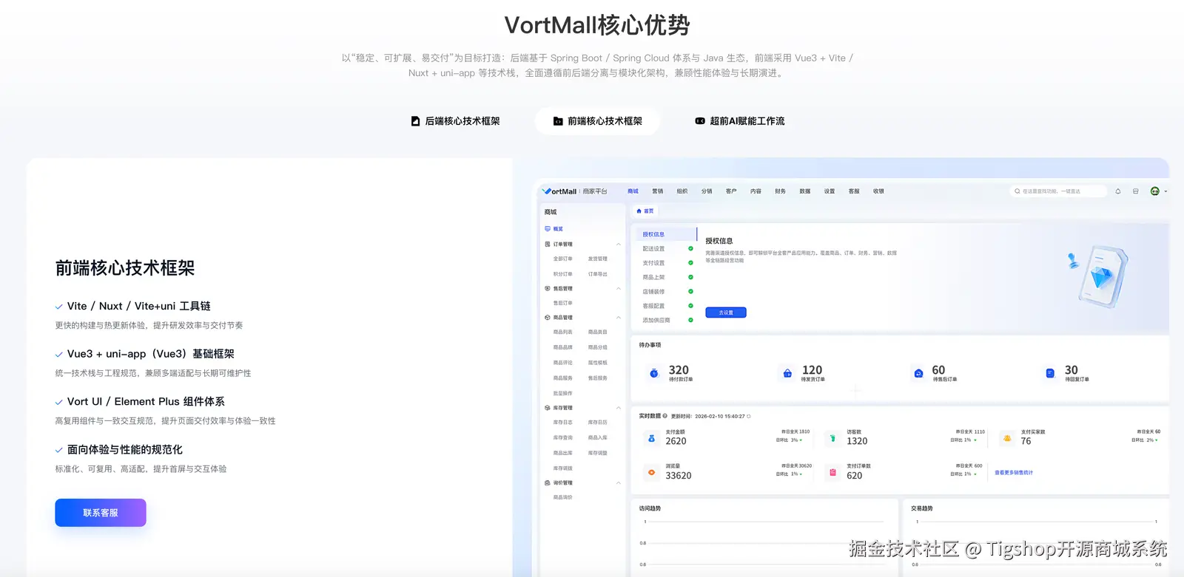Collapse the 询价管理 sidebar group
1184x577 pixels.
(619, 483)
